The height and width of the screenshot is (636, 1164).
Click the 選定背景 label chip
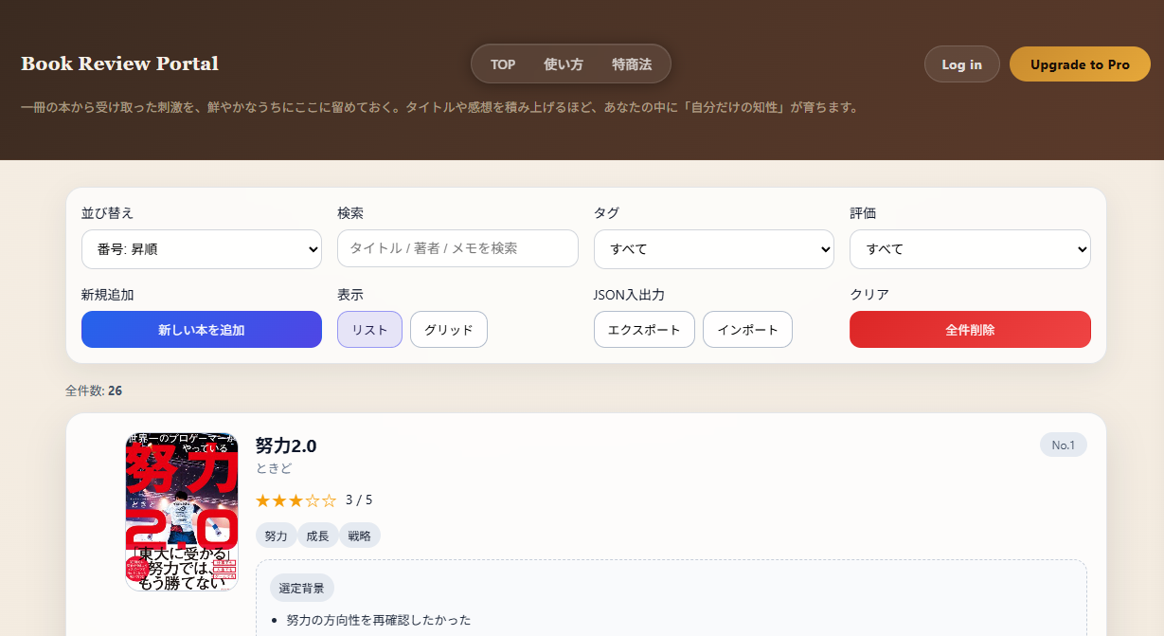click(302, 589)
